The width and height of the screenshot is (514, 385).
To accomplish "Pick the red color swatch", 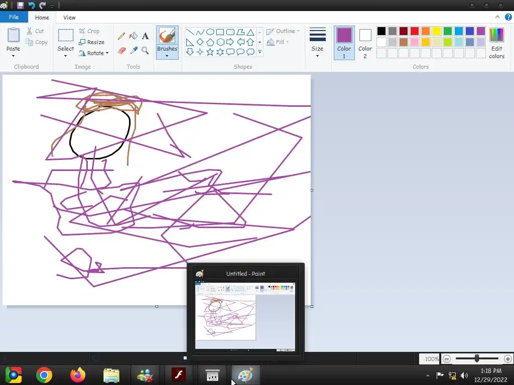I will tap(415, 31).
